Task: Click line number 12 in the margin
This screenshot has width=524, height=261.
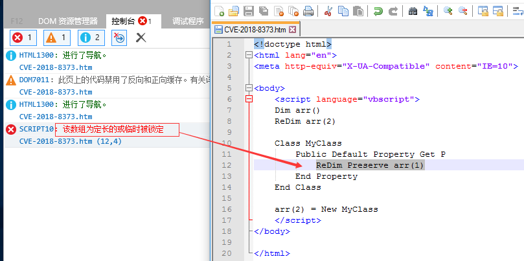Action: pos(227,165)
